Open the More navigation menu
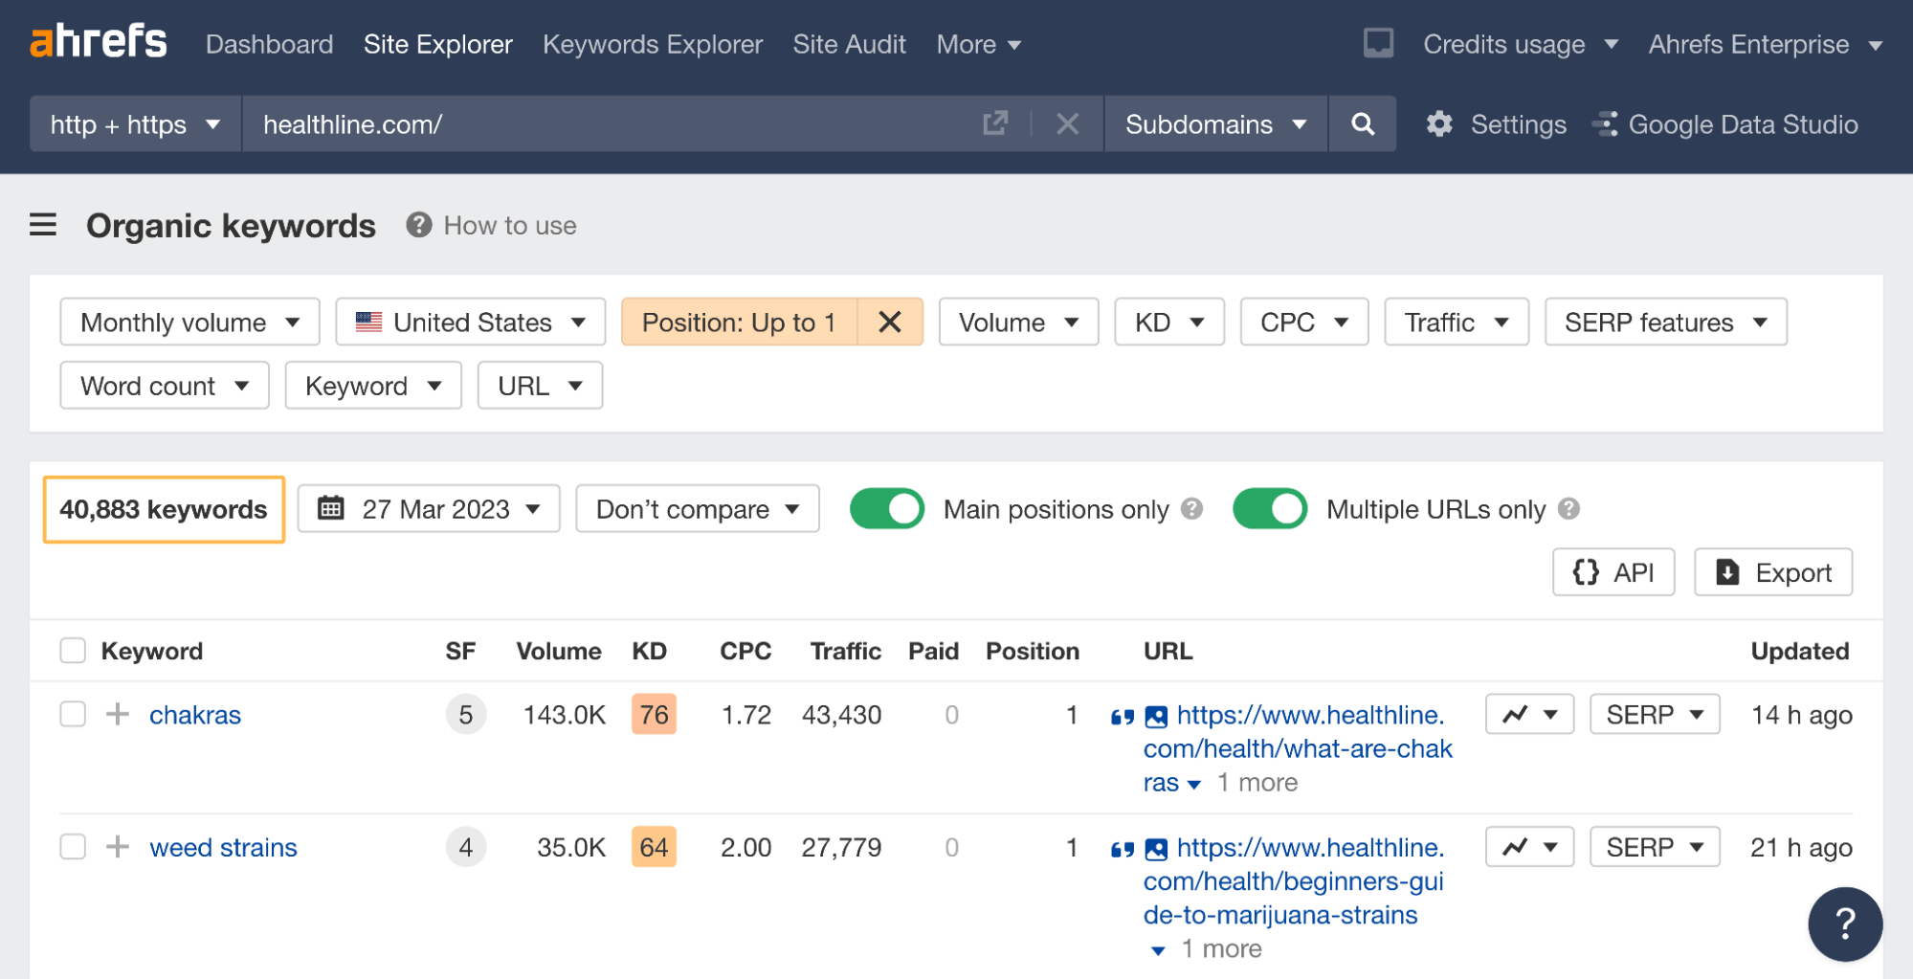Screen dimensions: 1913x979 pyautogui.click(x=977, y=44)
